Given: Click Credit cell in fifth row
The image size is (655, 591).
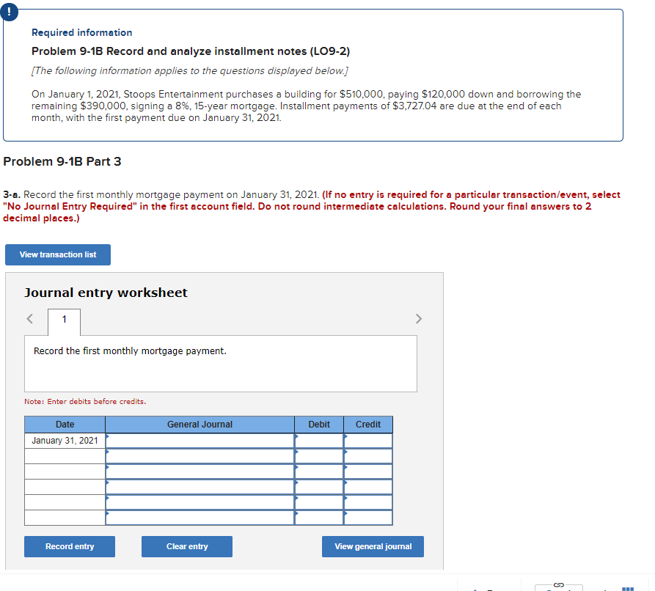Looking at the screenshot, I should pyautogui.click(x=368, y=502).
